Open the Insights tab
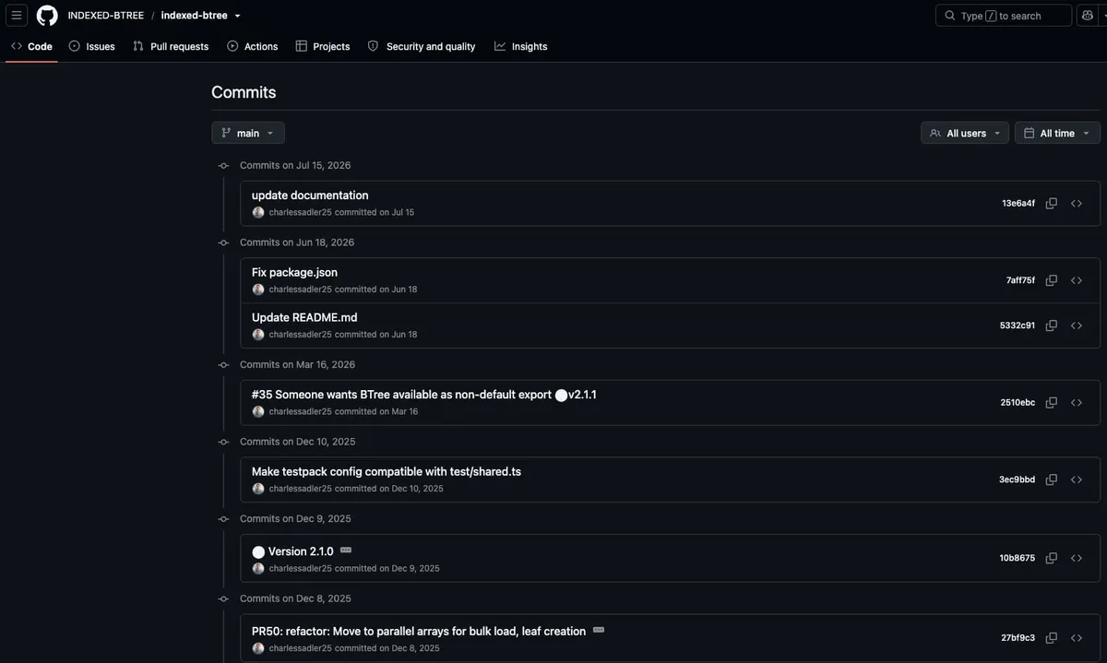 click(521, 46)
